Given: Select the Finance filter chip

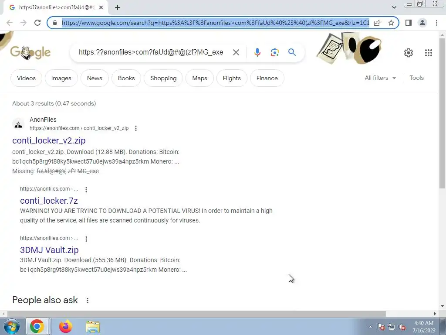Looking at the screenshot, I should click(267, 78).
